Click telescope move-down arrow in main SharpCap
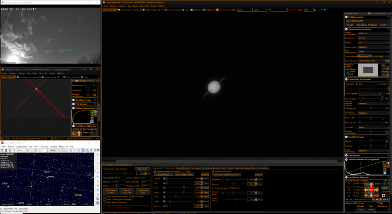Image resolution: width=392 pixels, height=214 pixels. [371, 195]
